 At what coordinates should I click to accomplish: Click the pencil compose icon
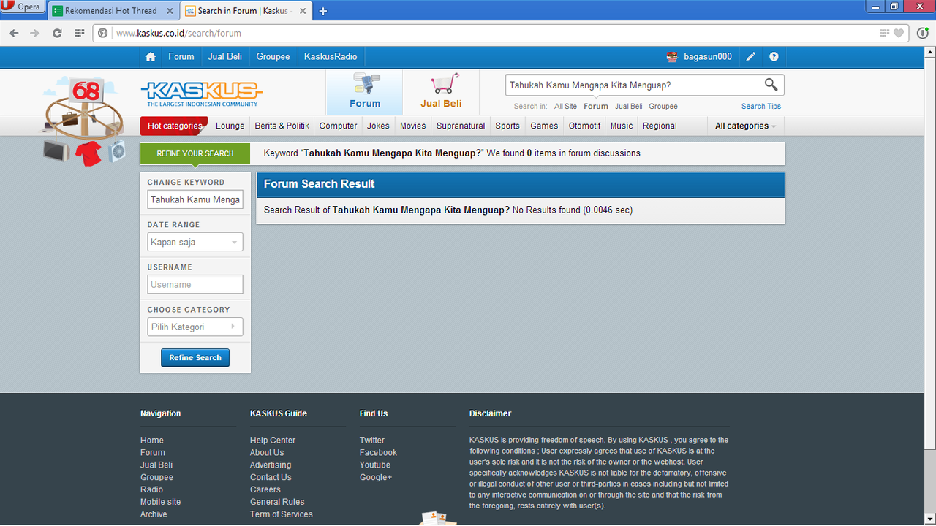751,57
